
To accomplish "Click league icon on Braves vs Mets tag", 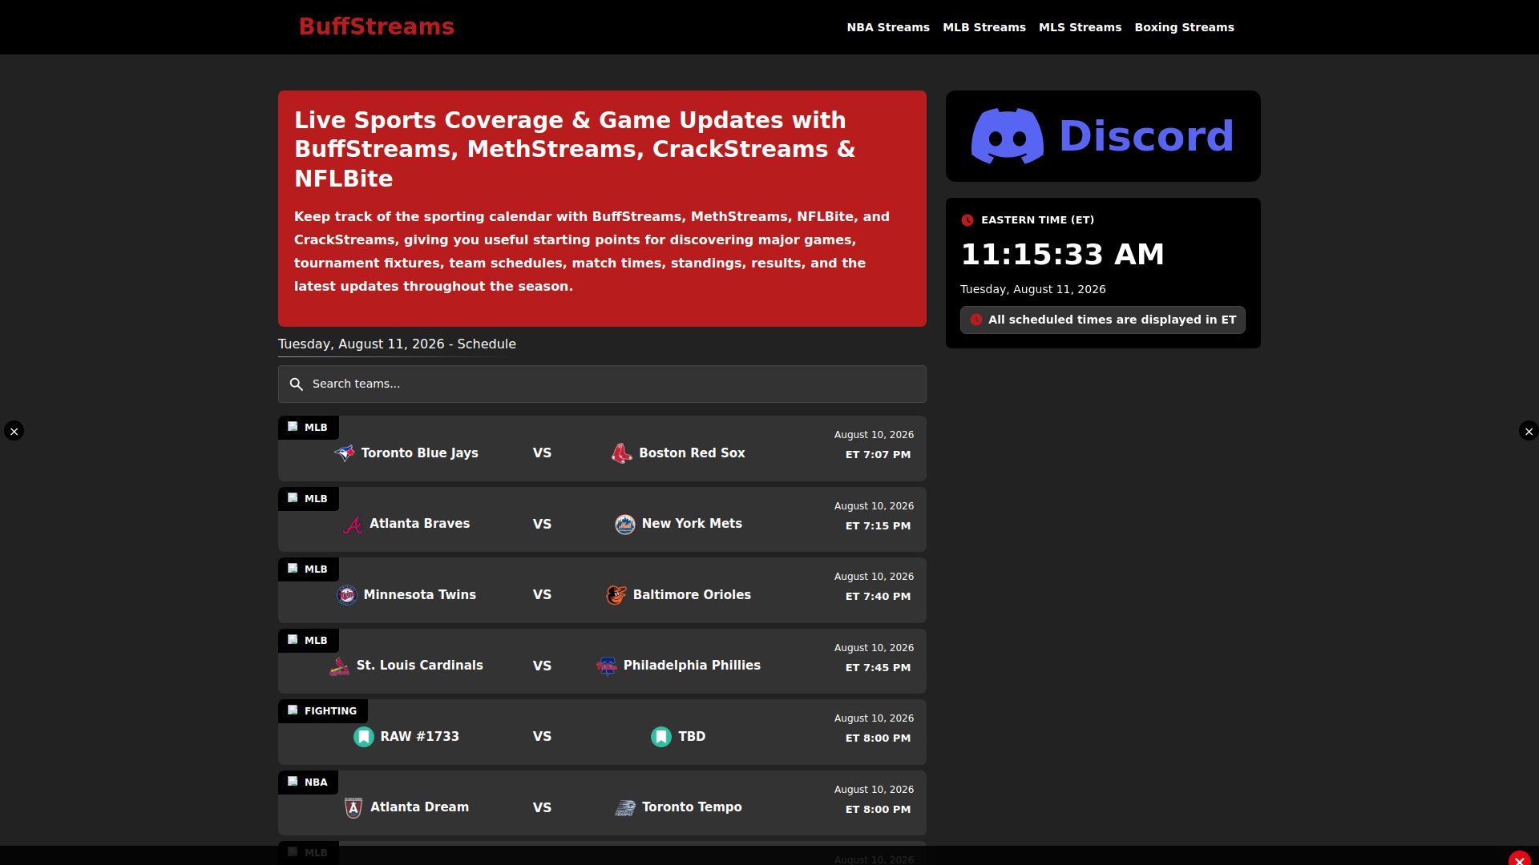I will pyautogui.click(x=293, y=498).
